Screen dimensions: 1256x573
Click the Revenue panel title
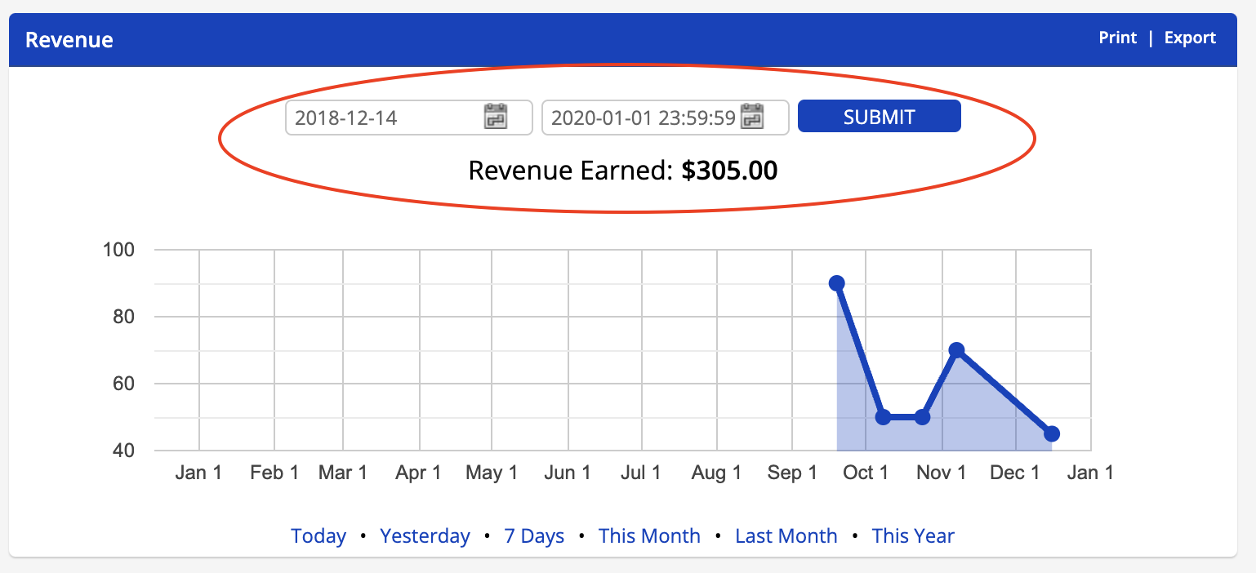pyautogui.click(x=69, y=40)
